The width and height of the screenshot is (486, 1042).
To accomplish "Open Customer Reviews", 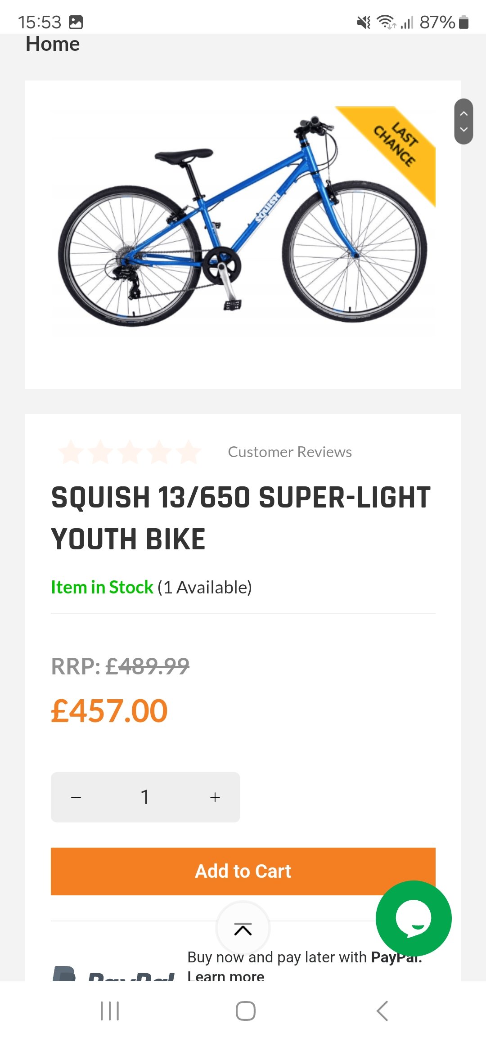I will tap(289, 452).
